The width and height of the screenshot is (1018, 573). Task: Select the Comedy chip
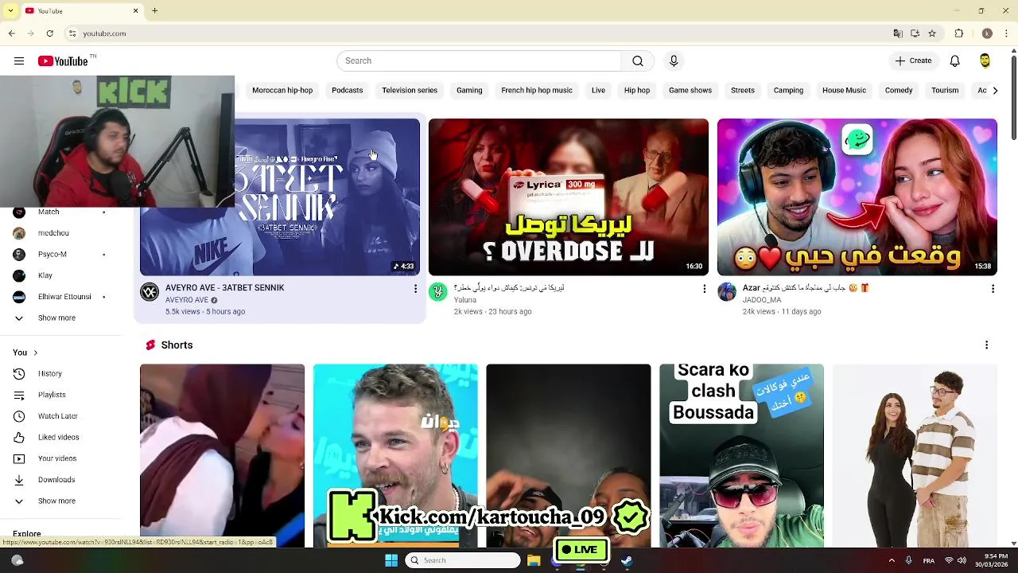(x=899, y=91)
